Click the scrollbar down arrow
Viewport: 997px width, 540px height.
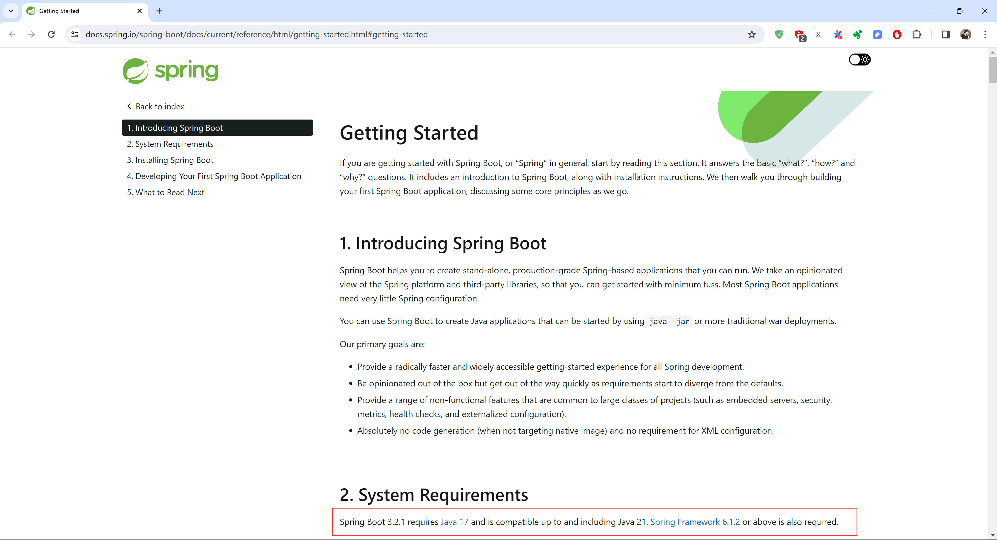(x=992, y=535)
